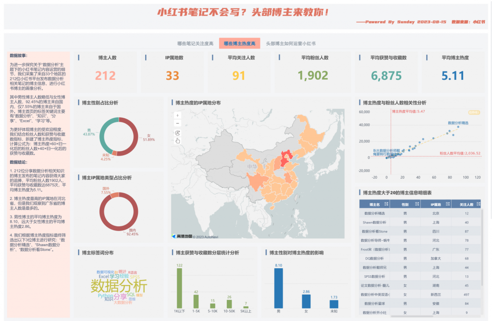This screenshot has width=492, height=321.
Task: Click the Shawn数据分析 table row name
Action: click(x=374, y=222)
